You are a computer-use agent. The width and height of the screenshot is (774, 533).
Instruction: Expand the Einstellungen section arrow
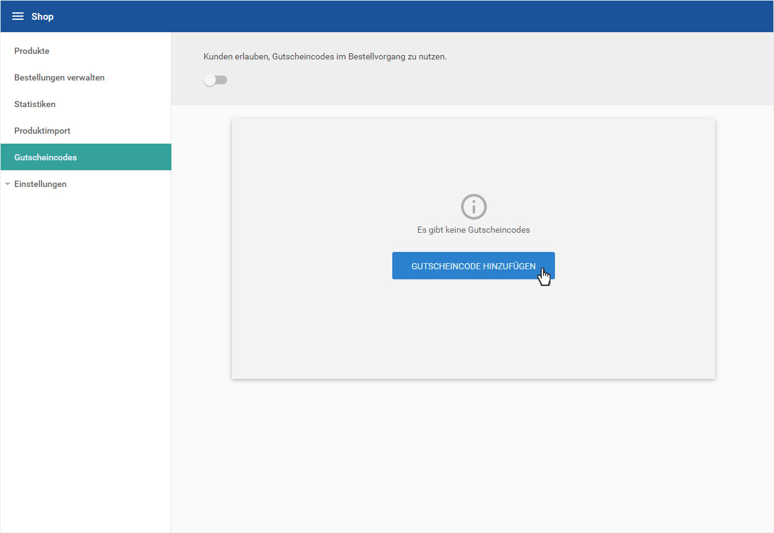click(x=7, y=184)
